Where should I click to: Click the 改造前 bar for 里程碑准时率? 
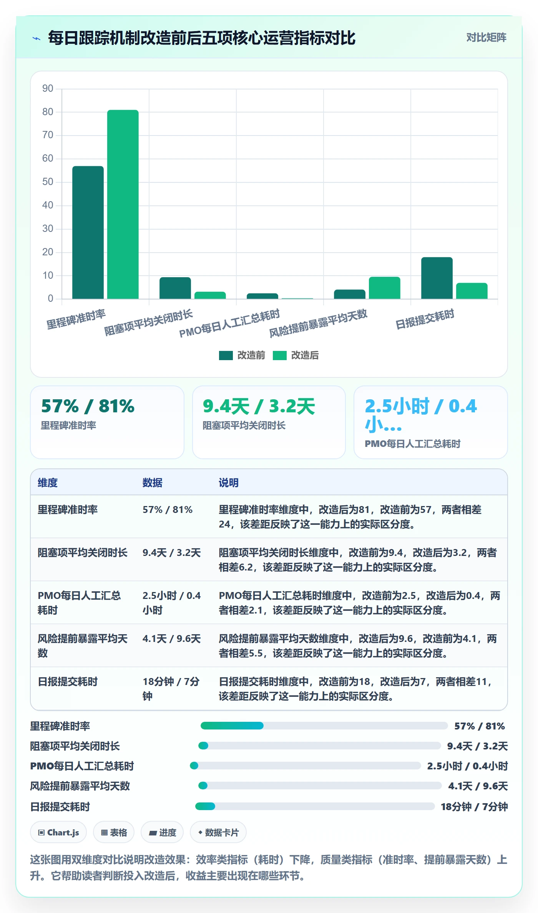pos(88,232)
